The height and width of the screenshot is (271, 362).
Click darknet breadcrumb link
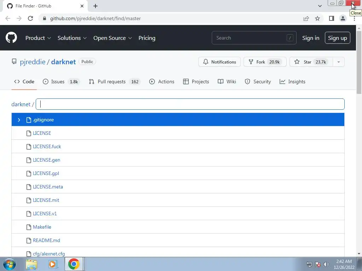21,104
